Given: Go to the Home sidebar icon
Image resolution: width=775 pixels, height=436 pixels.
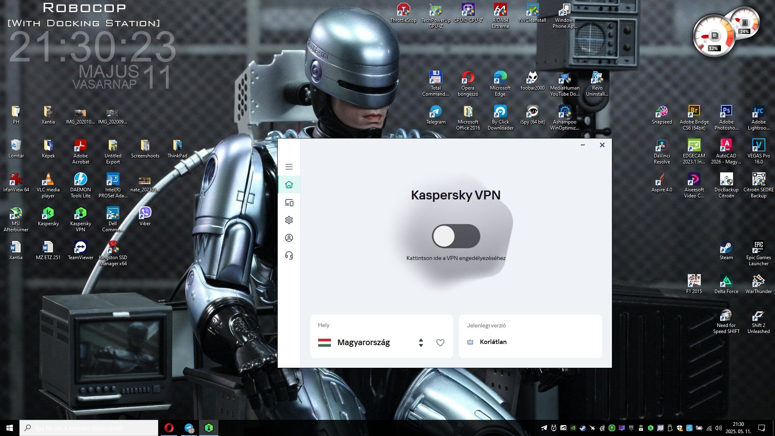Looking at the screenshot, I should click(289, 185).
